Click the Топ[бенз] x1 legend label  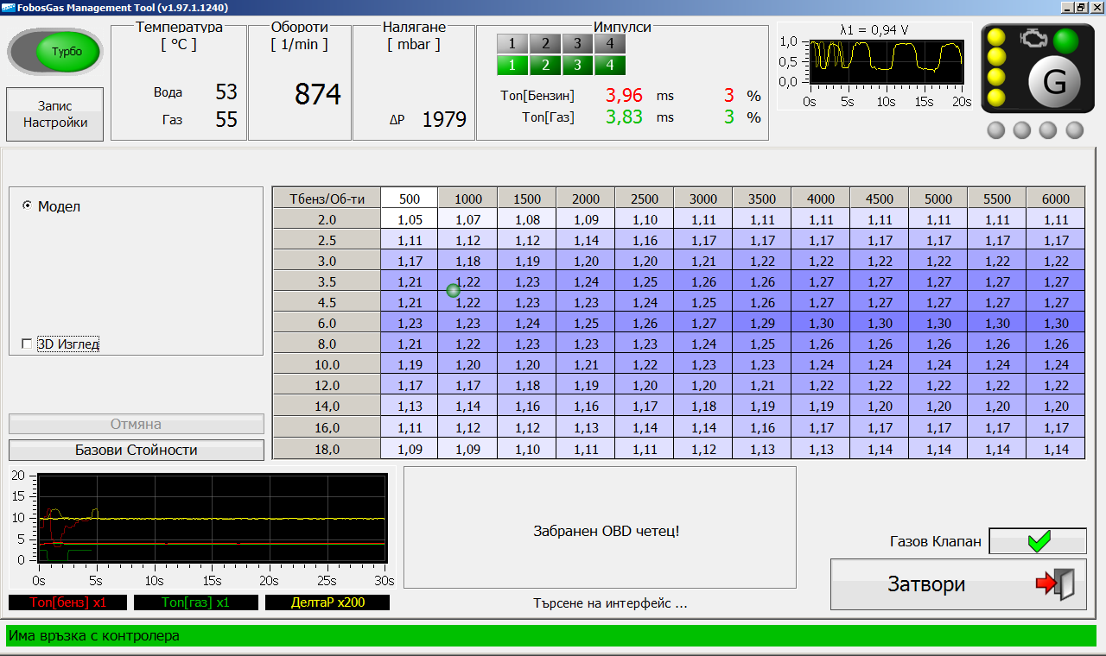[67, 602]
